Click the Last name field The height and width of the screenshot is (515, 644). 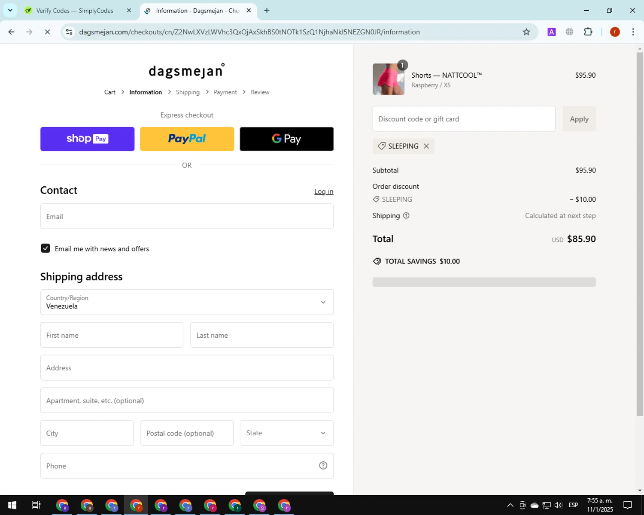(x=262, y=335)
